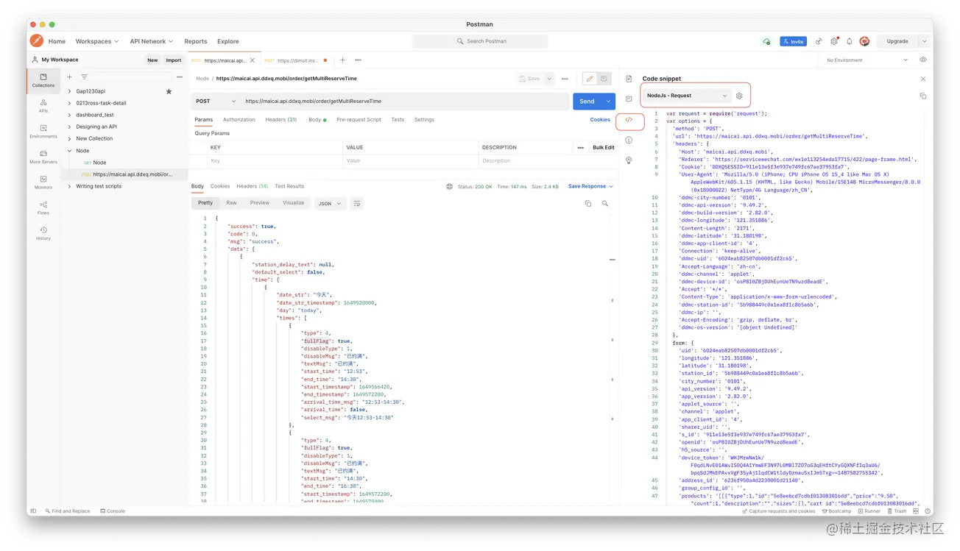Expand Writing test scripts collection
The width and height of the screenshot is (960, 551).
[70, 186]
